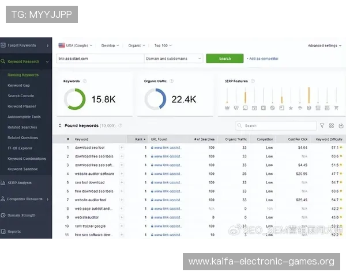Open the USA (Google) country dropdown
The width and height of the screenshot is (346, 276).
click(76, 45)
